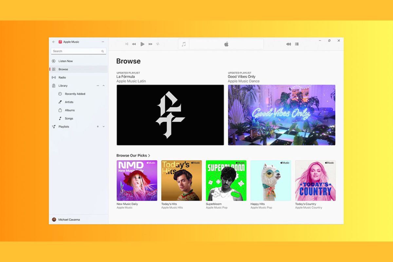Open the Browse Our Picks link
This screenshot has height=262, width=393.
coord(133,156)
